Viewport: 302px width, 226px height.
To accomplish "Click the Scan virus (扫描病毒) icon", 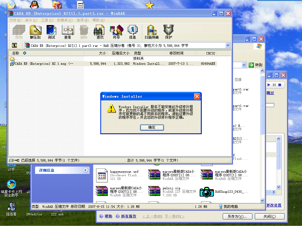I will point(152,32).
